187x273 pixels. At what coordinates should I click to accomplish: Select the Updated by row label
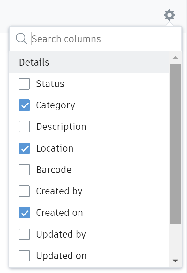(61, 234)
